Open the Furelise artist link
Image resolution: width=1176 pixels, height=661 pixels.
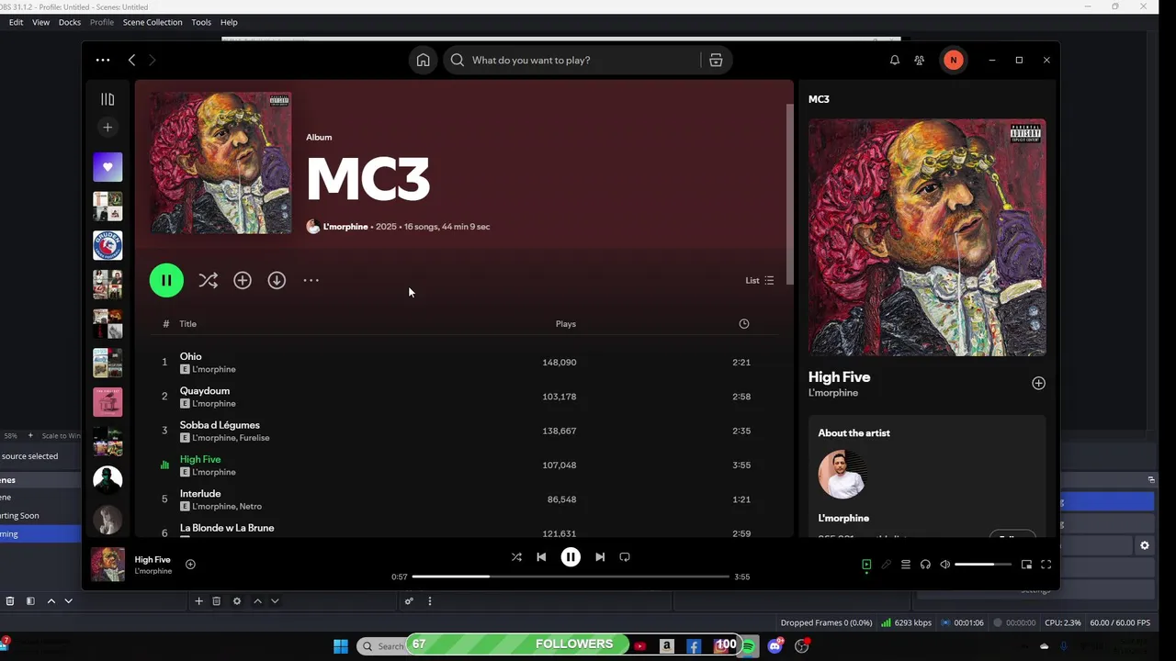pyautogui.click(x=254, y=438)
